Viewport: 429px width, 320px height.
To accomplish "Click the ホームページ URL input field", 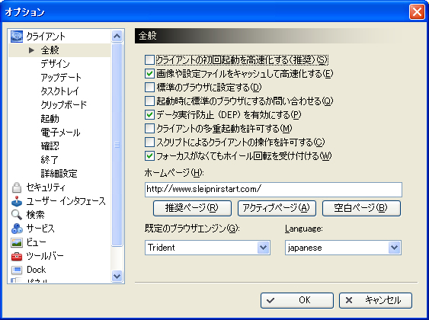I will tap(274, 189).
